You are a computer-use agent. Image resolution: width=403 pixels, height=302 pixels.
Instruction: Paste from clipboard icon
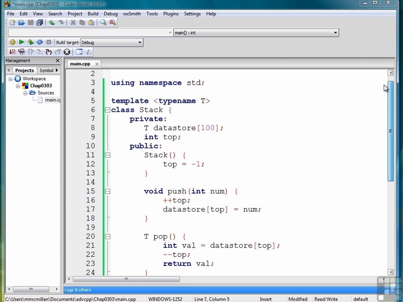pos(91,23)
